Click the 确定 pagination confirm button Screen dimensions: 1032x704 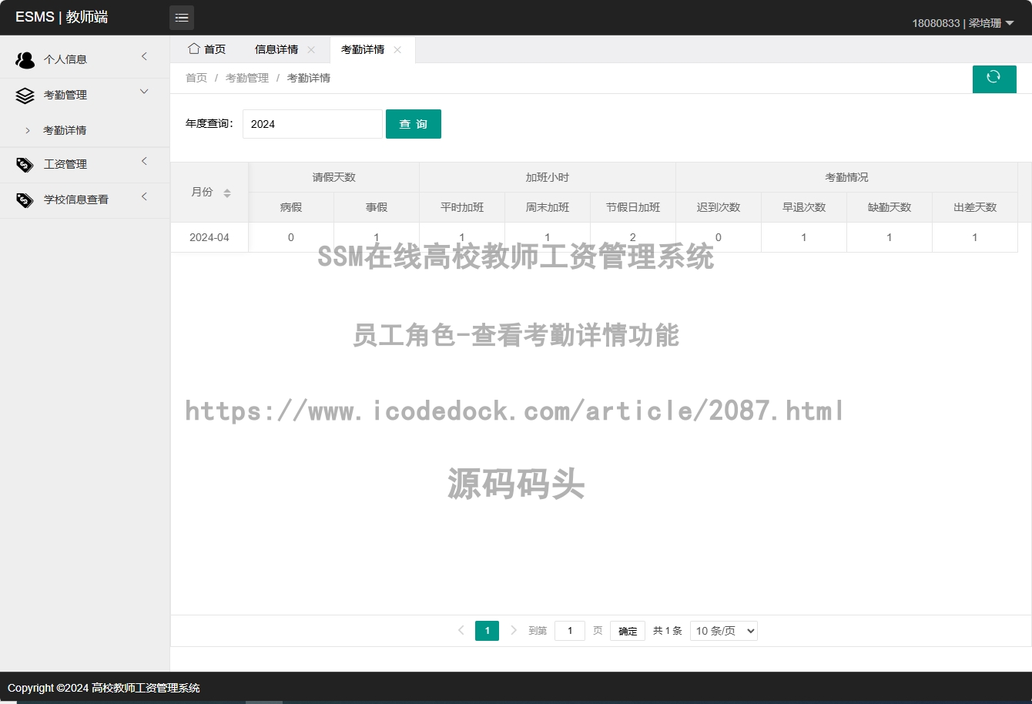click(628, 631)
